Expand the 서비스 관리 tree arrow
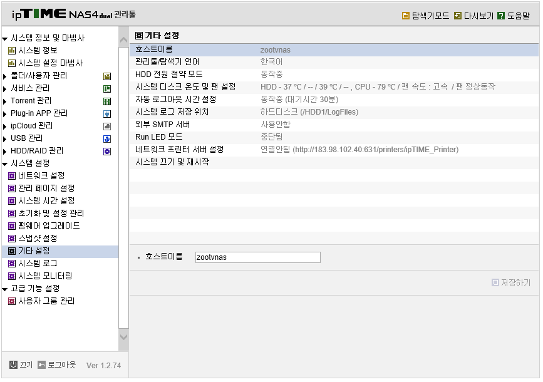543x382 pixels. (4, 89)
